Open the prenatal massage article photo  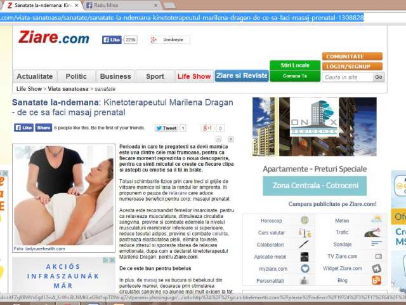coord(63,195)
